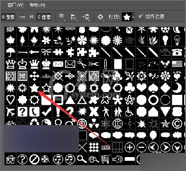Screen dimensions: 186x171
Task: Select the outlined hexagon shape
Action: pos(118,88)
